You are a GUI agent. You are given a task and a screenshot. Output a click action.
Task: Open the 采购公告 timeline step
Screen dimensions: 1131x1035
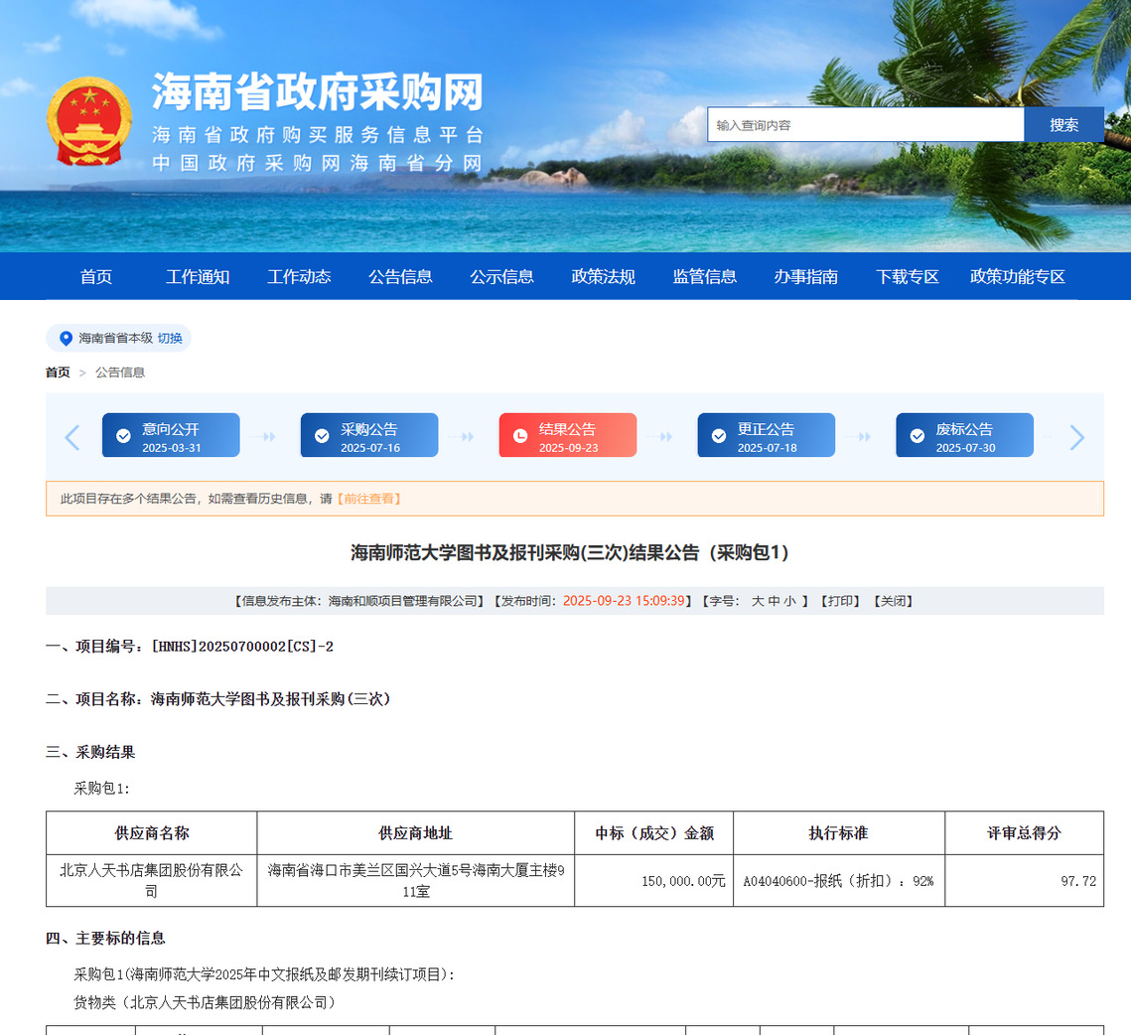tap(369, 436)
